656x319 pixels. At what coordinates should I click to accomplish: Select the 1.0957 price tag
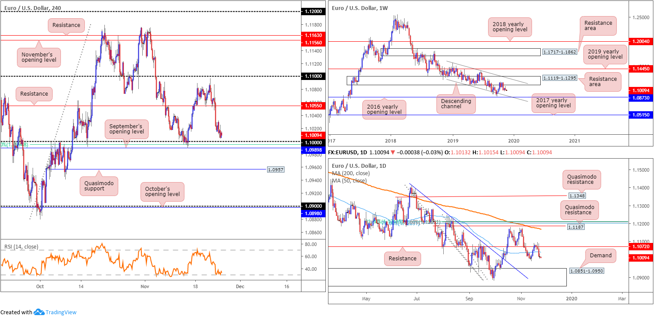coord(275,169)
